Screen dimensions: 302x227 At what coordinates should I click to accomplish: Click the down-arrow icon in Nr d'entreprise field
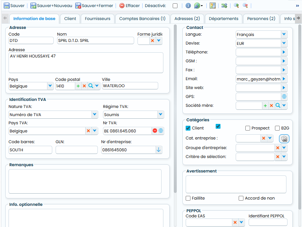click(159, 149)
